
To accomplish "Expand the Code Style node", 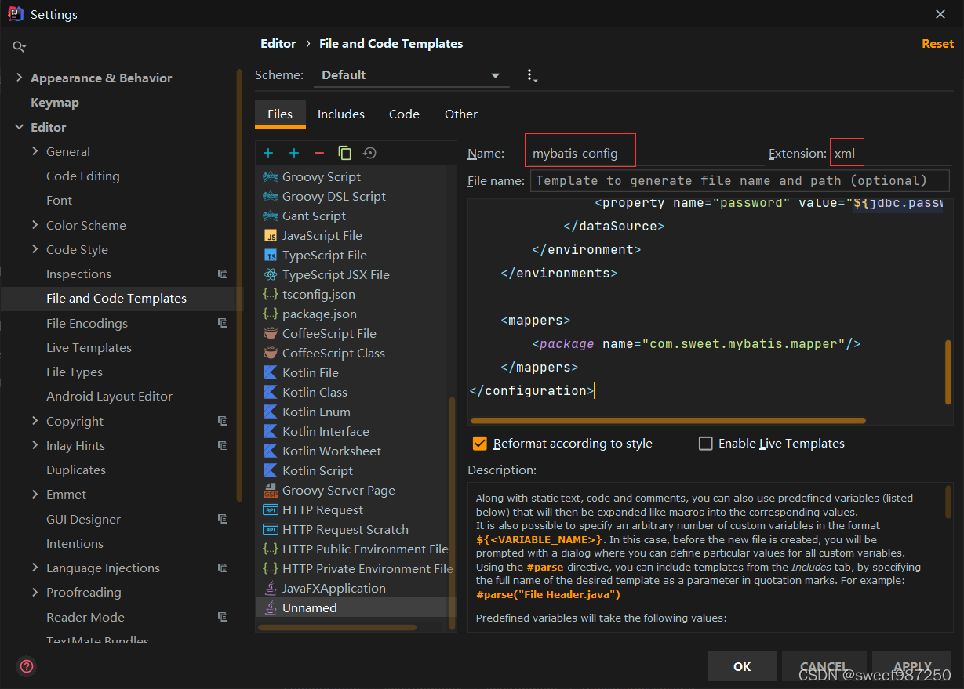I will click(x=35, y=249).
